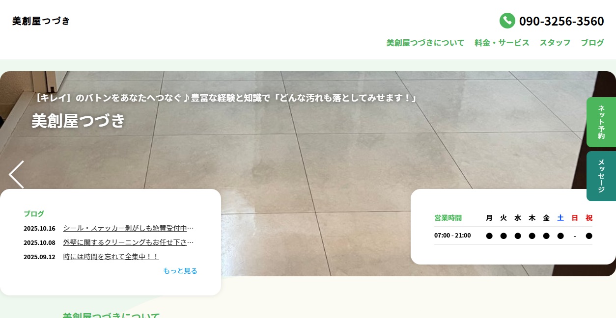Open the ネット予約 side tab
The image size is (616, 318).
[x=601, y=122]
